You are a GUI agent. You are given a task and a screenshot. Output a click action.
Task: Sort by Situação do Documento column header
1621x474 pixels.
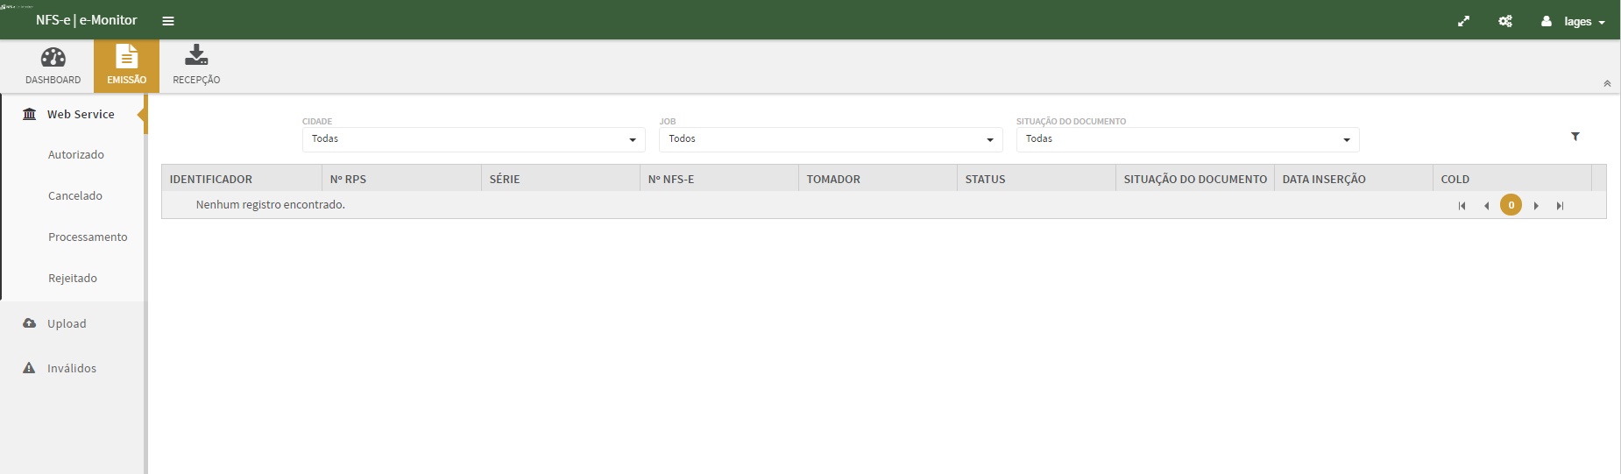pos(1195,179)
